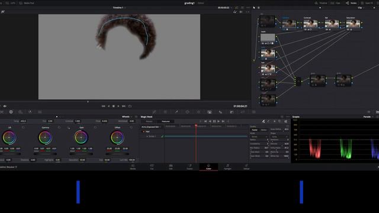Screen dimensions: 379x213
Task: Select the Faster quality option
Action: (x=255, y=130)
